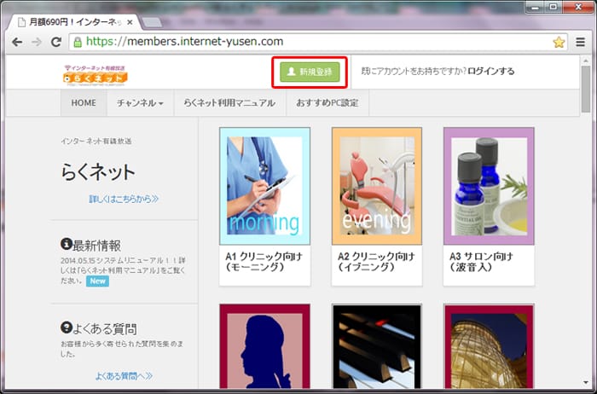Screen dimensions: 597x394
Task: Click the address bar URL field
Action: [316, 42]
